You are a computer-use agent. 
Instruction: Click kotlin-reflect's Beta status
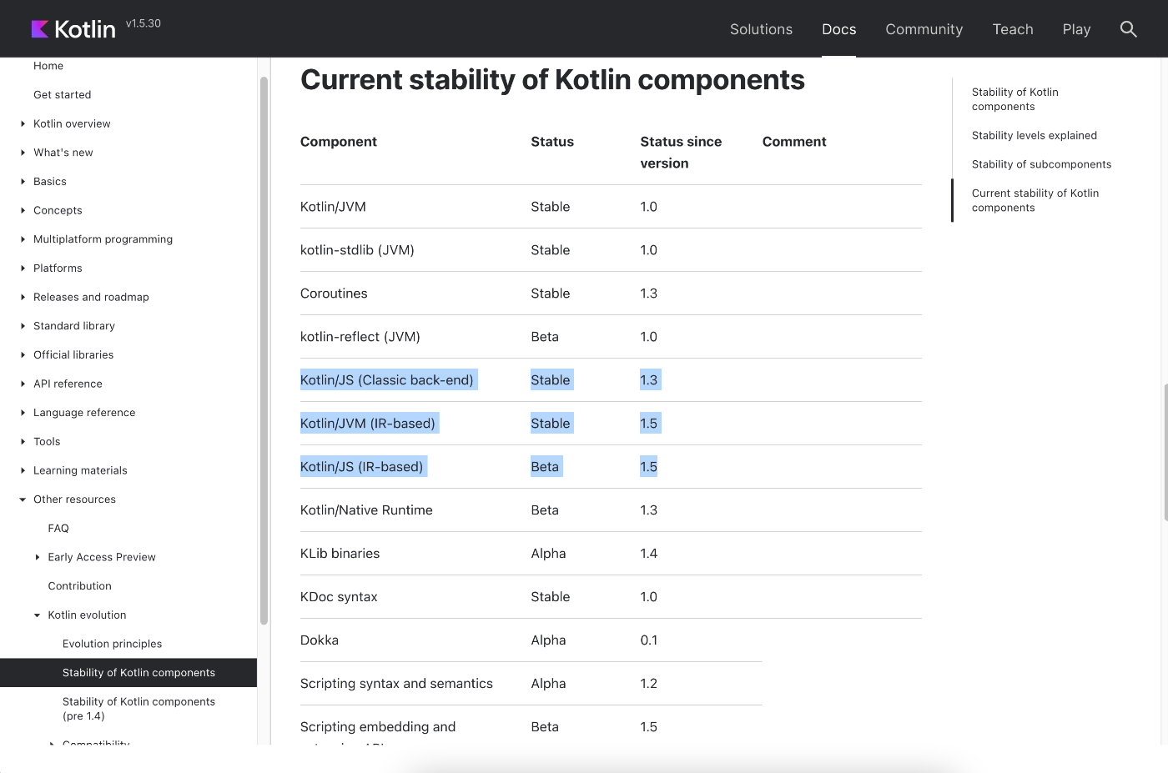[545, 337]
